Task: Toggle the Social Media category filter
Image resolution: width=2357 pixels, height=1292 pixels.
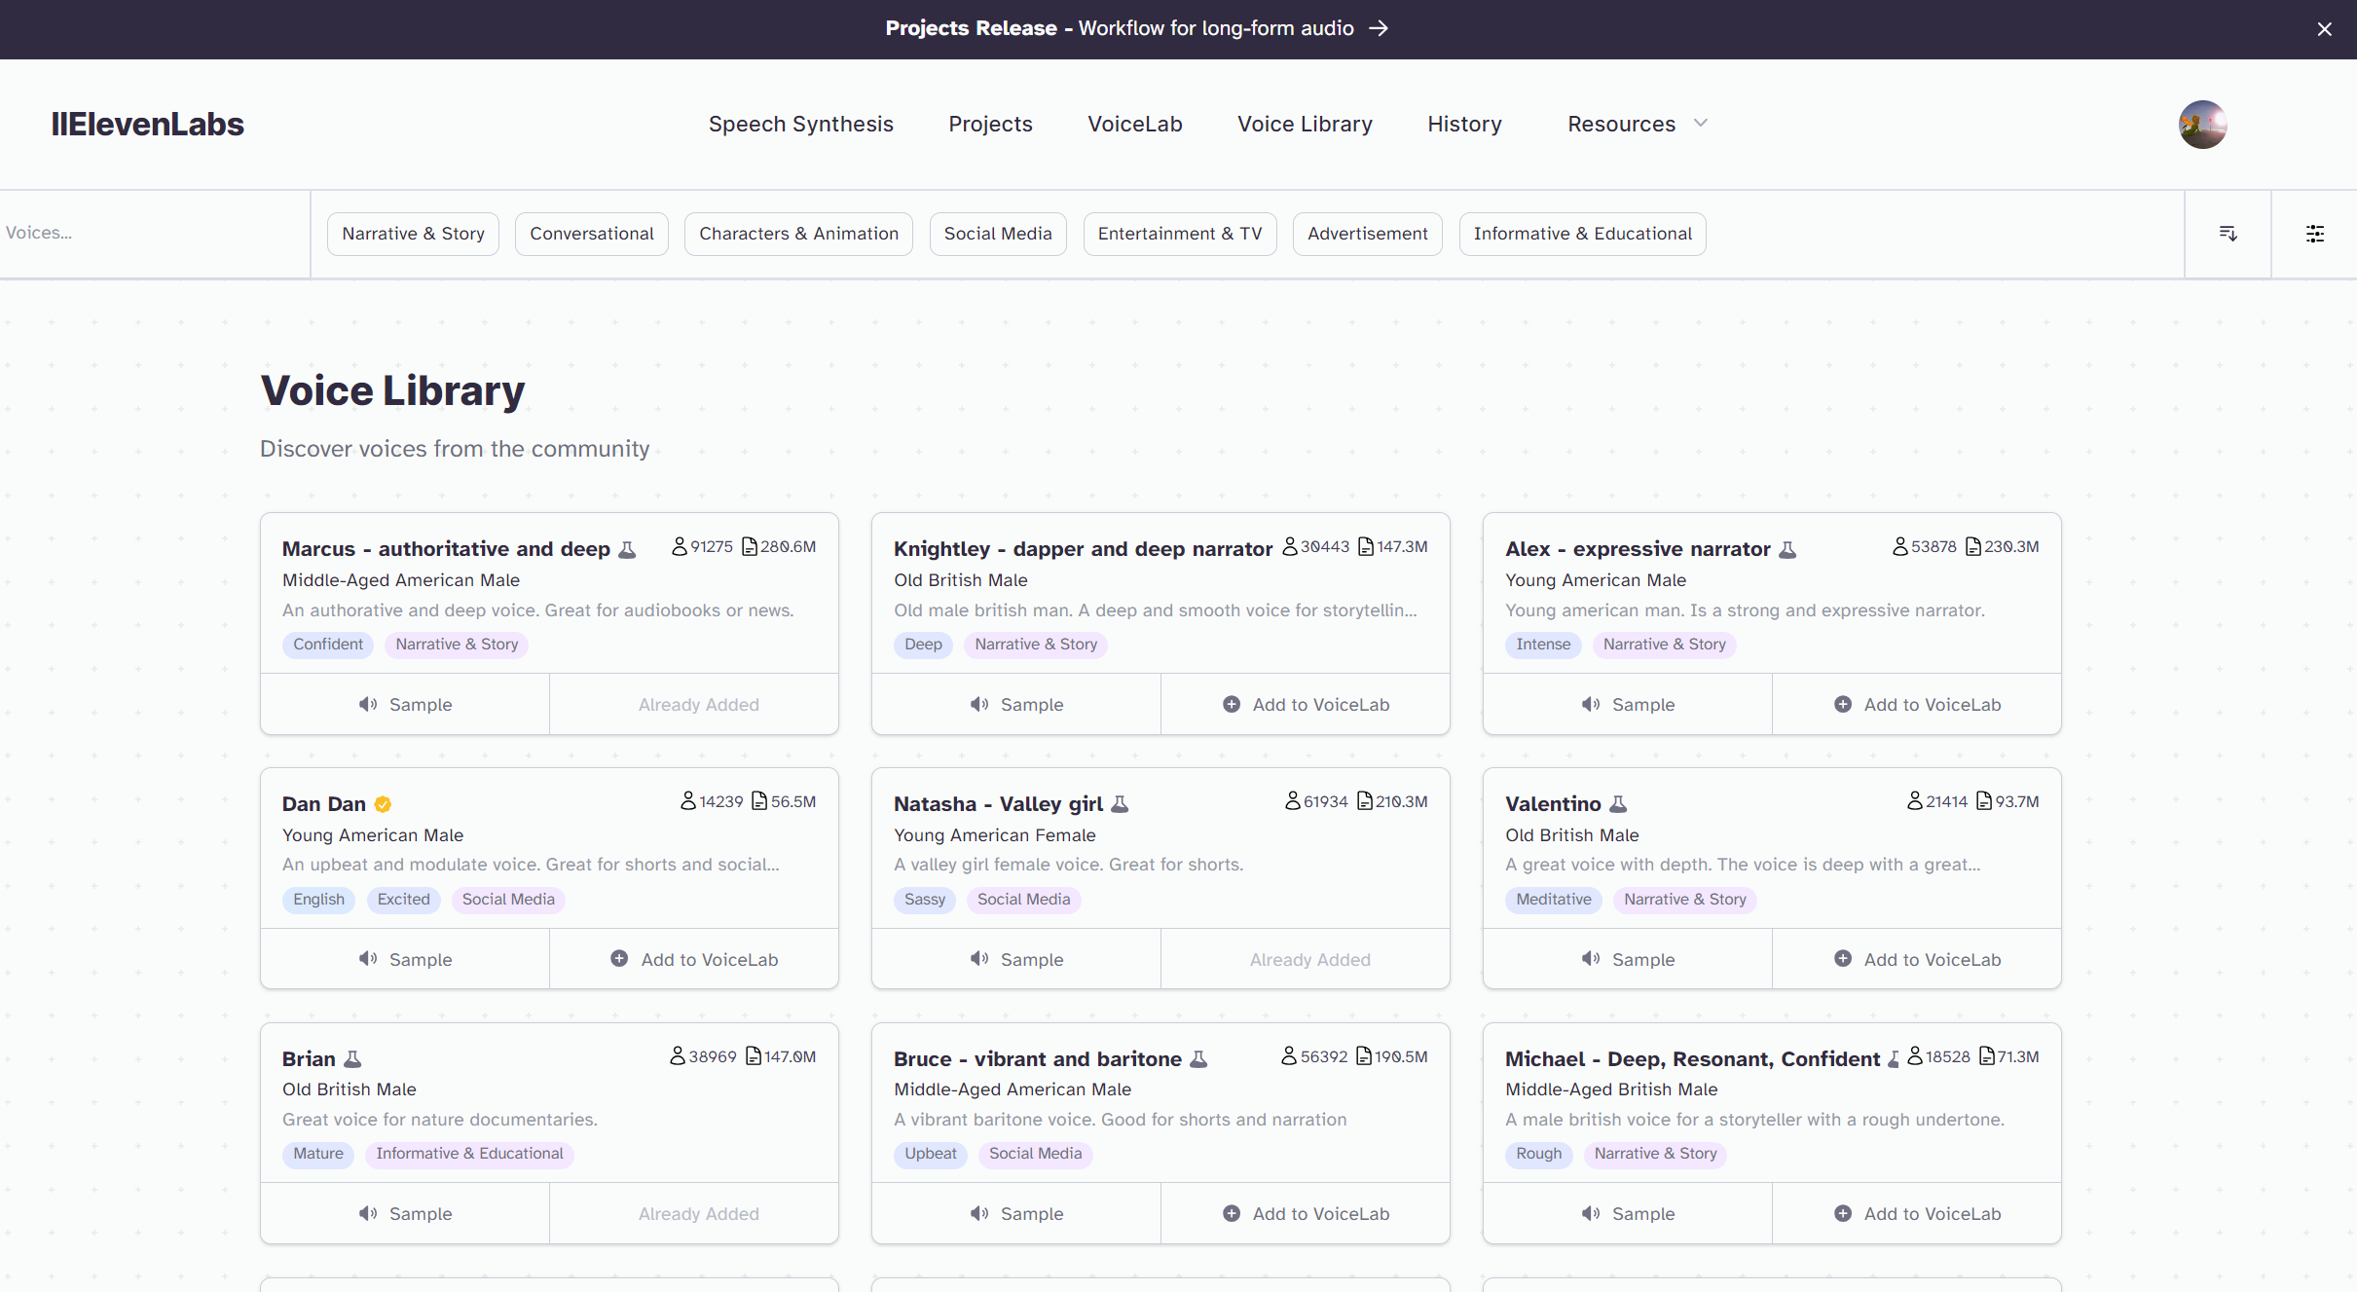Action: tap(998, 234)
